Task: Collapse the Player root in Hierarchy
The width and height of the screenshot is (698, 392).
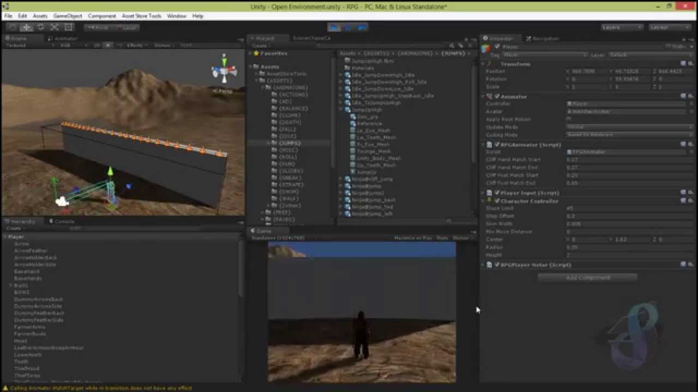Action: pyautogui.click(x=5, y=237)
